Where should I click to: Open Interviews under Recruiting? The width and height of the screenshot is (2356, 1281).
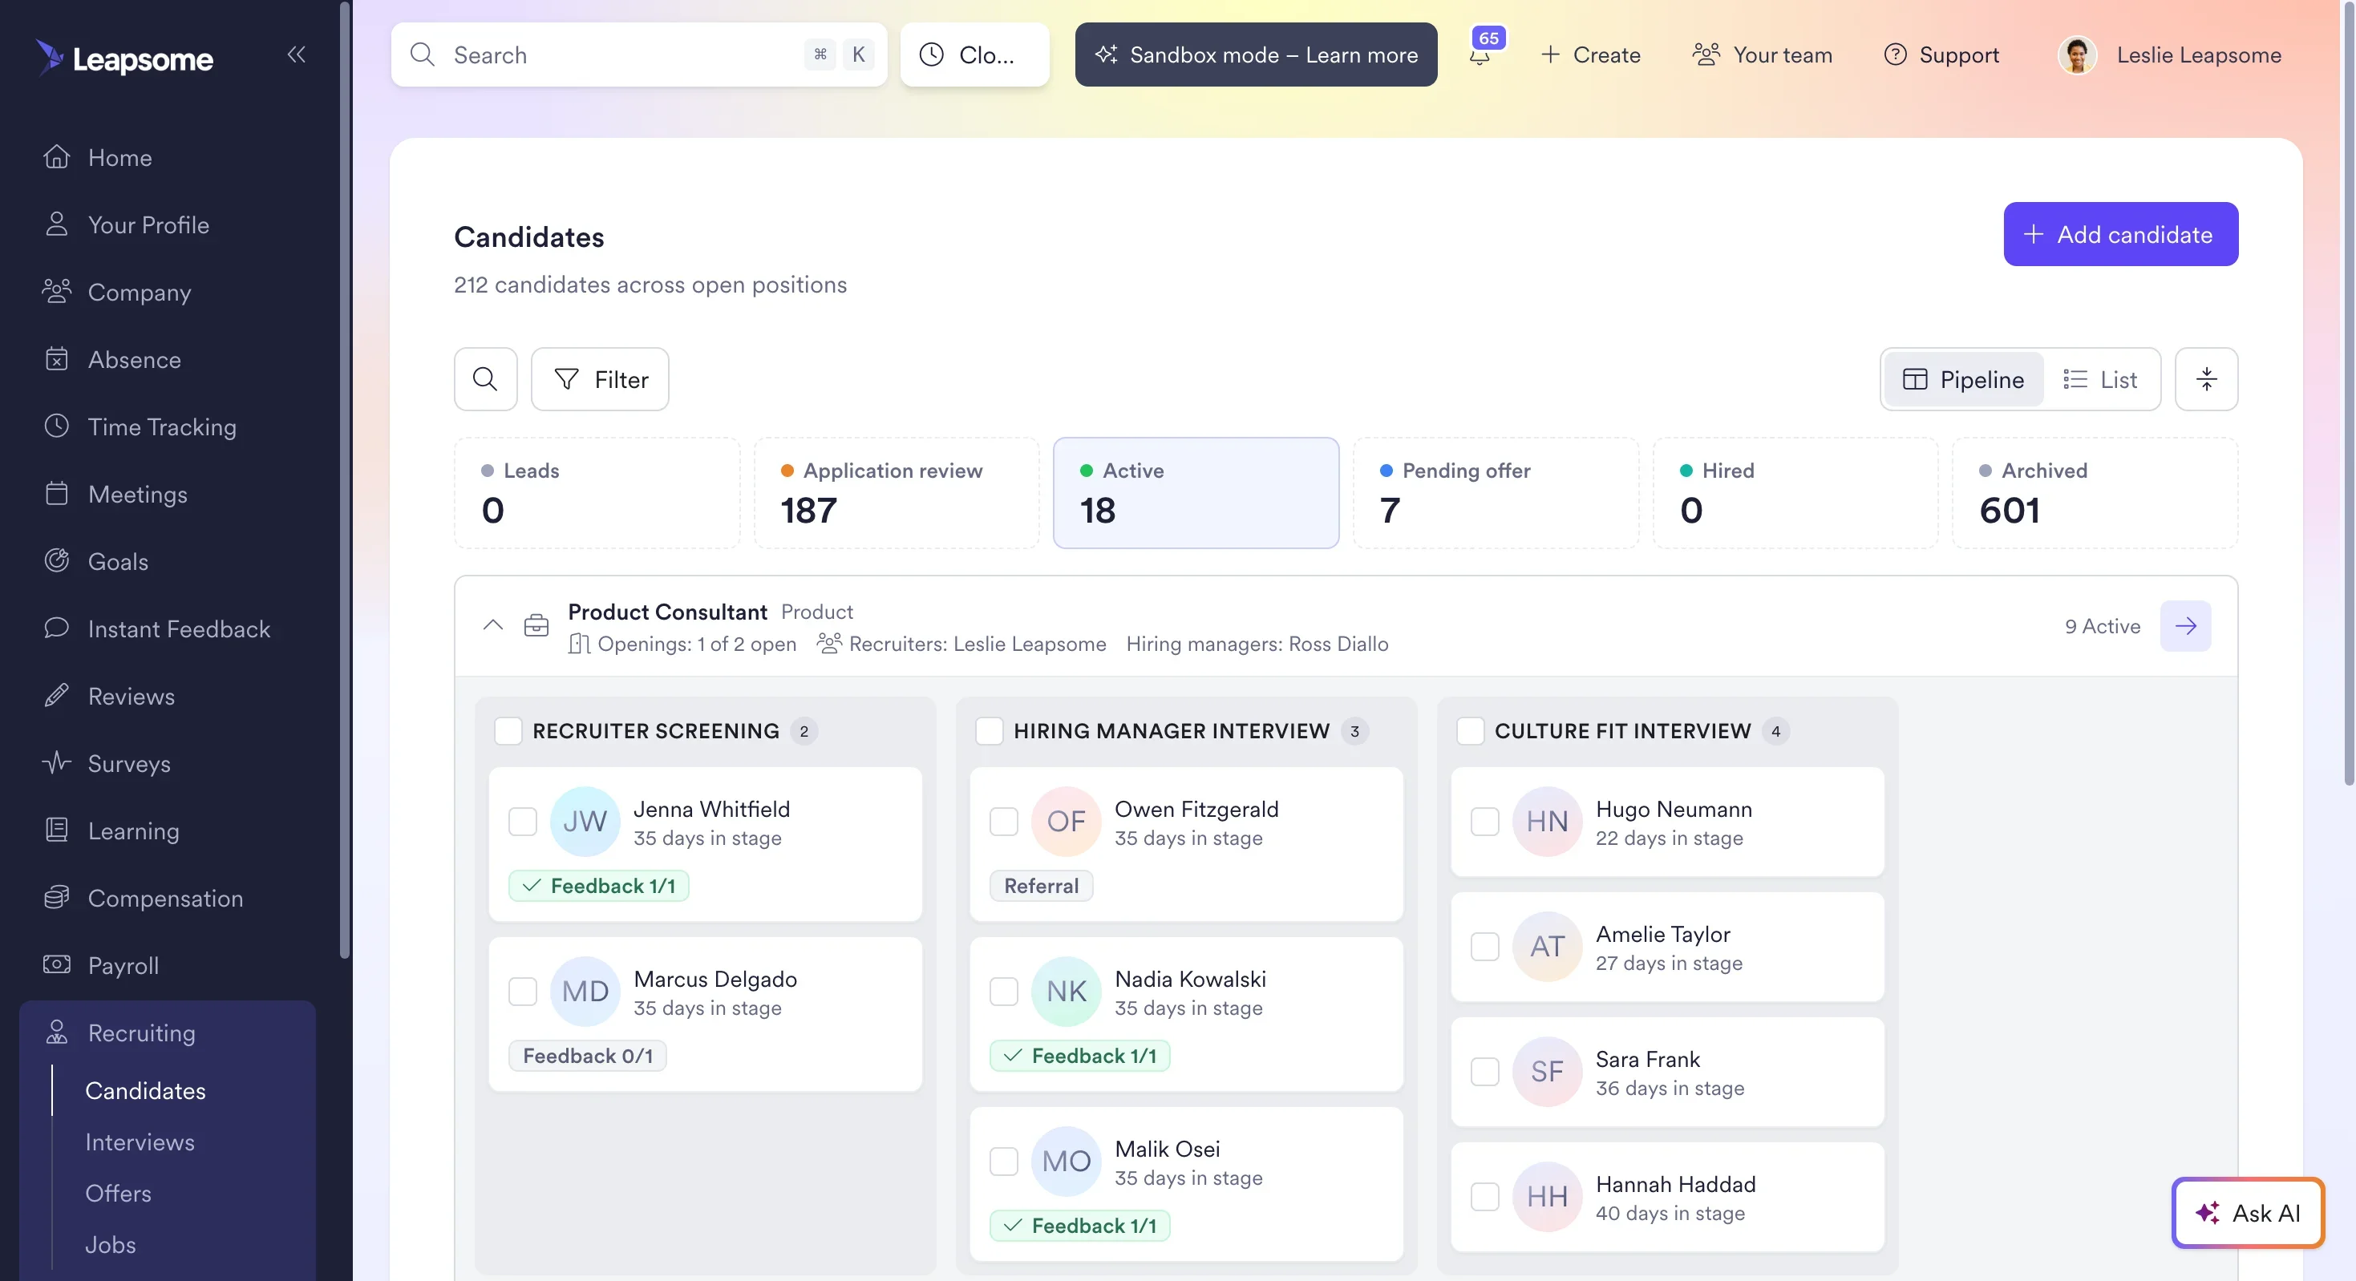coord(140,1142)
